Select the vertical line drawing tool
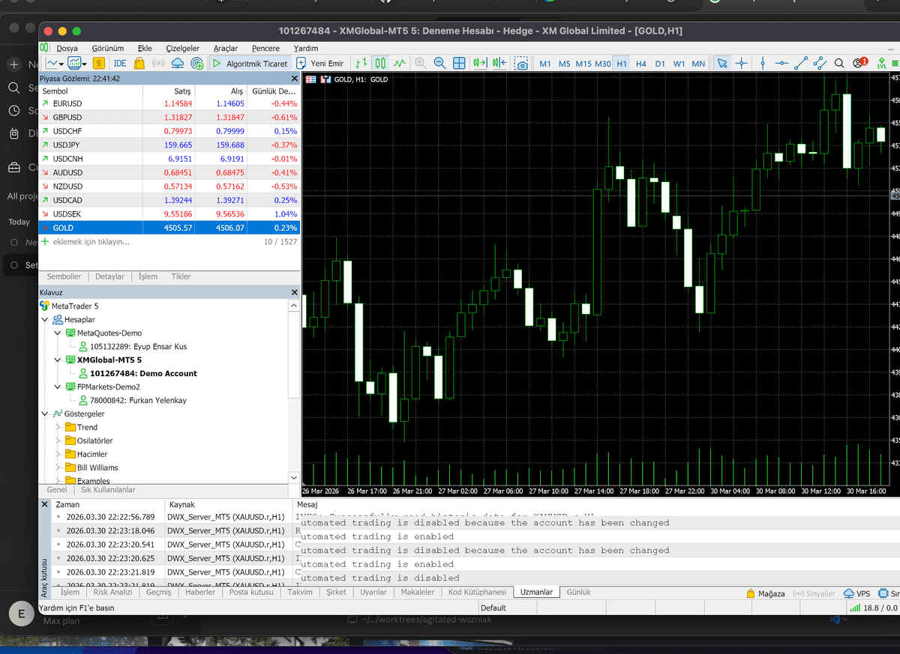This screenshot has width=900, height=654. [763, 64]
